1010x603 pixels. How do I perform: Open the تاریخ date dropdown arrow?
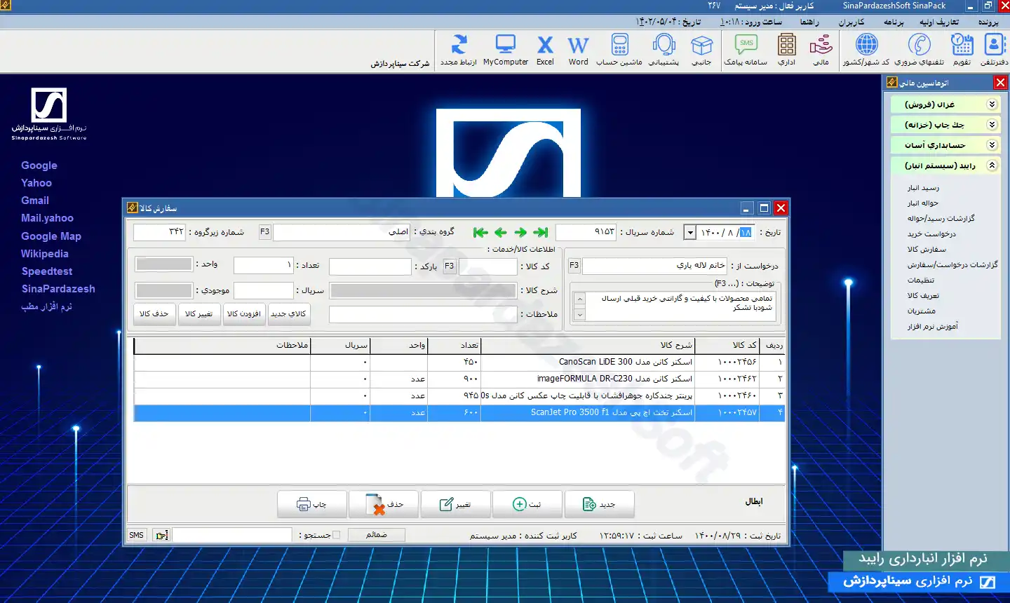(x=690, y=232)
